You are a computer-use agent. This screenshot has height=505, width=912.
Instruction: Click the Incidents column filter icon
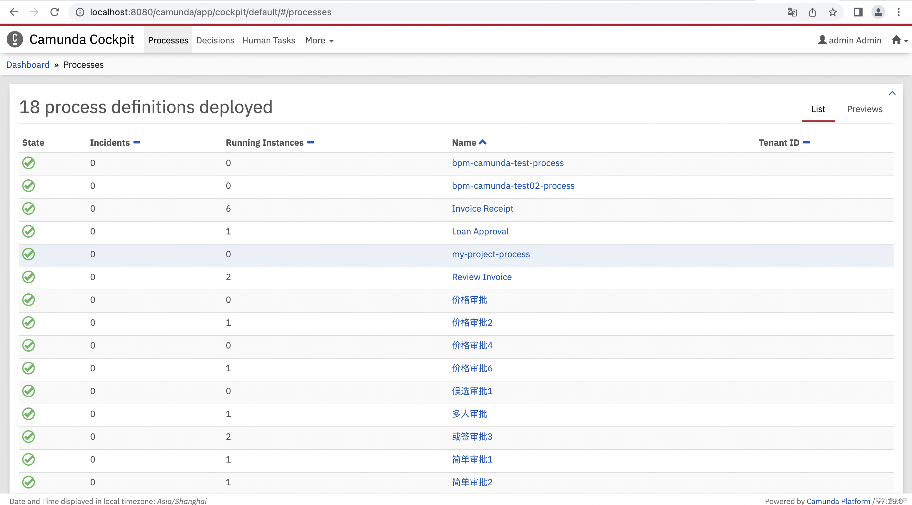tap(136, 142)
